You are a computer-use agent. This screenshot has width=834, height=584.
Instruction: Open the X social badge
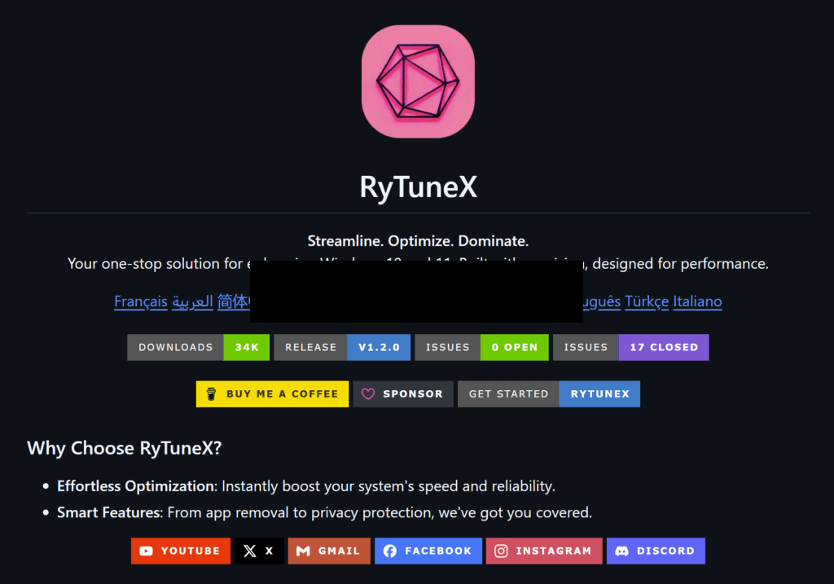click(259, 551)
